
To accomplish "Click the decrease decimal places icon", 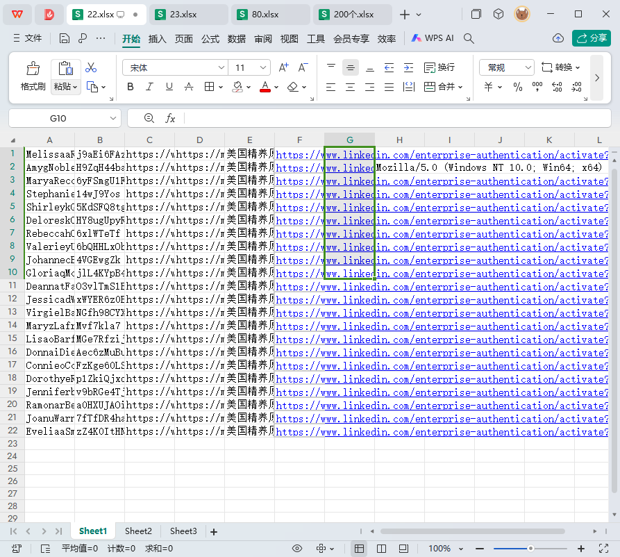I will click(x=576, y=87).
